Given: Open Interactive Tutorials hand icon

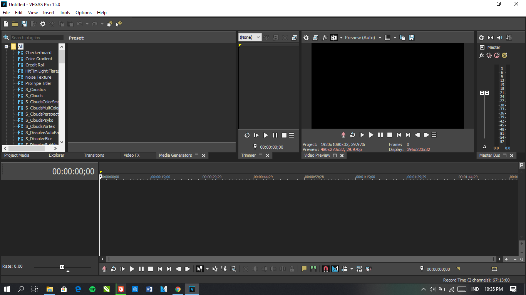Looking at the screenshot, I should (x=110, y=24).
